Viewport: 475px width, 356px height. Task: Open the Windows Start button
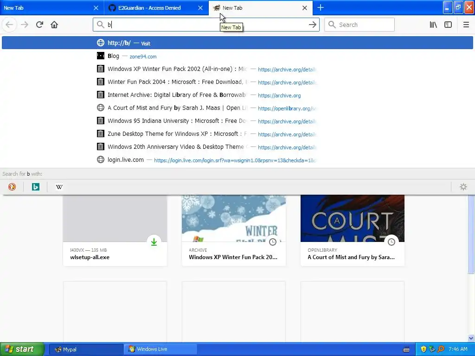coord(22,350)
